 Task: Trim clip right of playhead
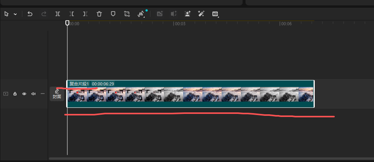point(85,14)
